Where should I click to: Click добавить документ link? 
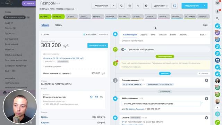(52, 66)
